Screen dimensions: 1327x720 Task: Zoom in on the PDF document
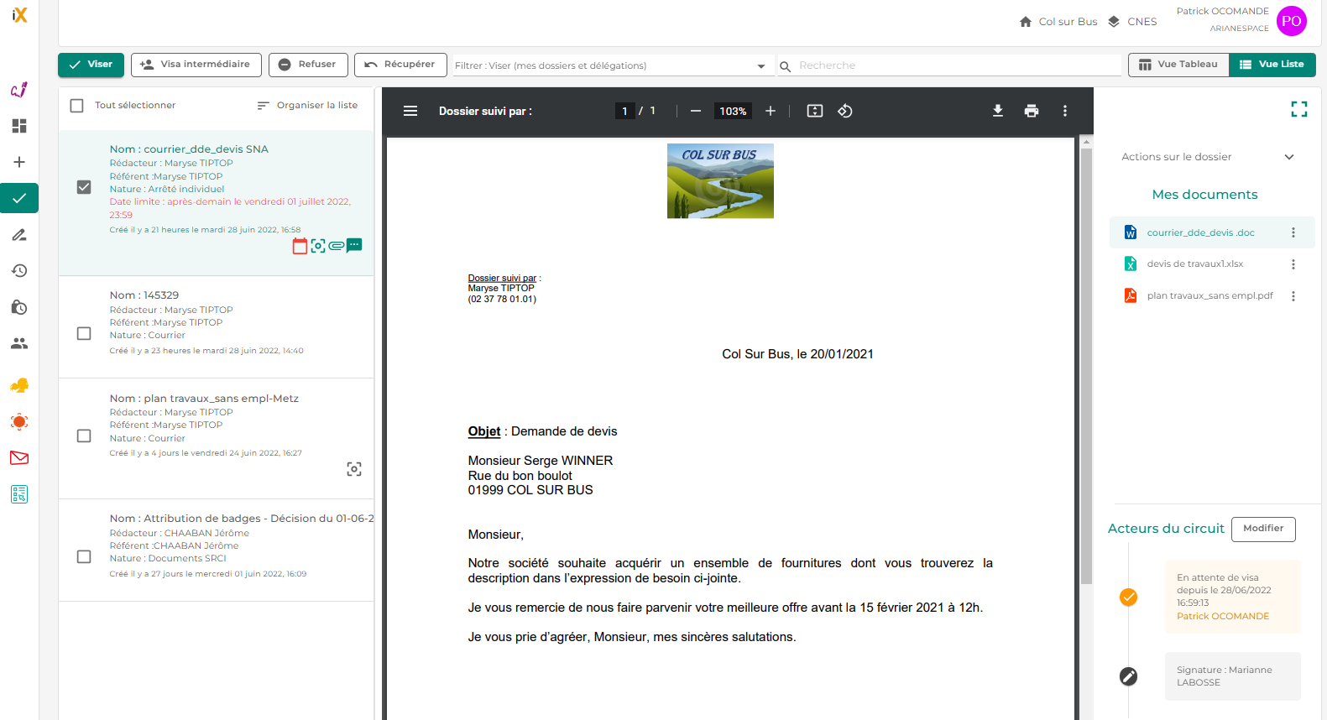[771, 111]
